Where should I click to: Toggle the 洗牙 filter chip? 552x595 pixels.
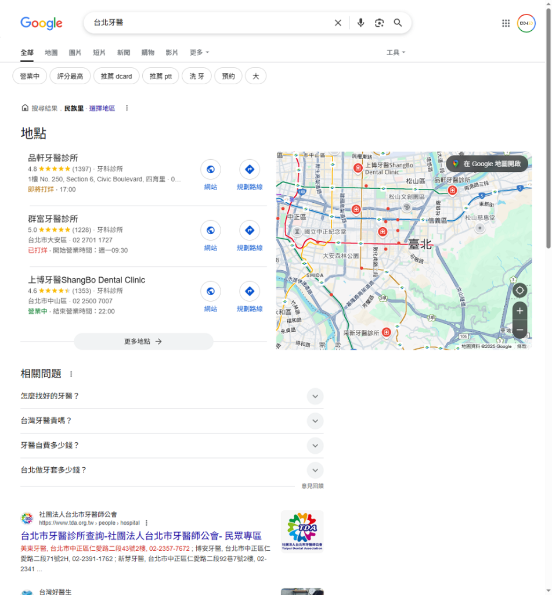tap(197, 76)
